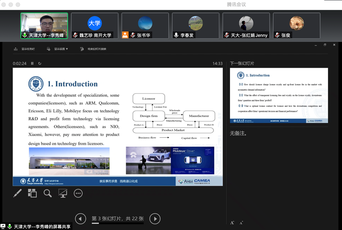
Task: Select participant 张红娟 Jenny's tile
Action: [x=246, y=26]
